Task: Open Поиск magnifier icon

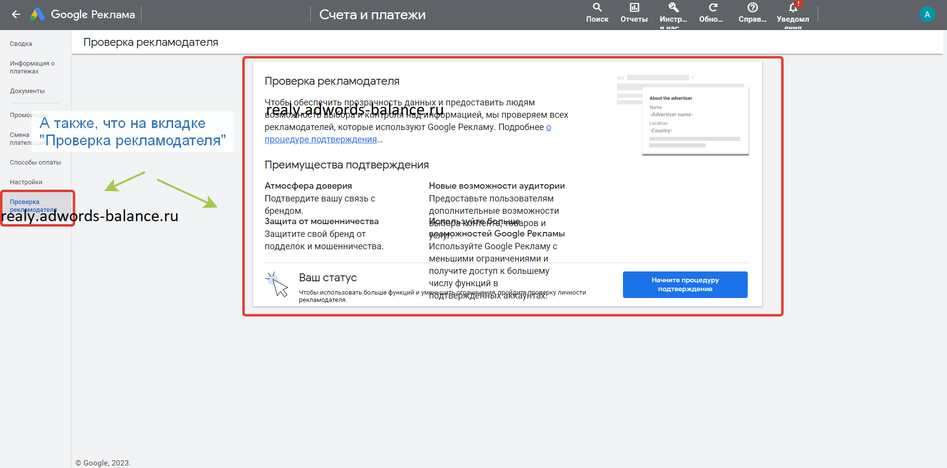Action: pos(597,8)
